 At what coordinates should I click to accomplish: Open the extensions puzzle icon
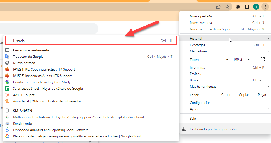tap(238, 7)
